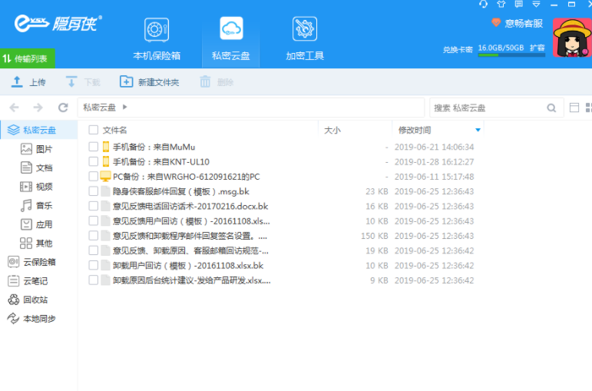Check the PC备份 WRGHO row checkbox
This screenshot has width=592, height=391.
pos(94,177)
